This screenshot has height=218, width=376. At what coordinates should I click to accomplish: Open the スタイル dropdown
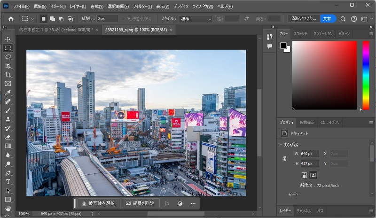(195, 19)
